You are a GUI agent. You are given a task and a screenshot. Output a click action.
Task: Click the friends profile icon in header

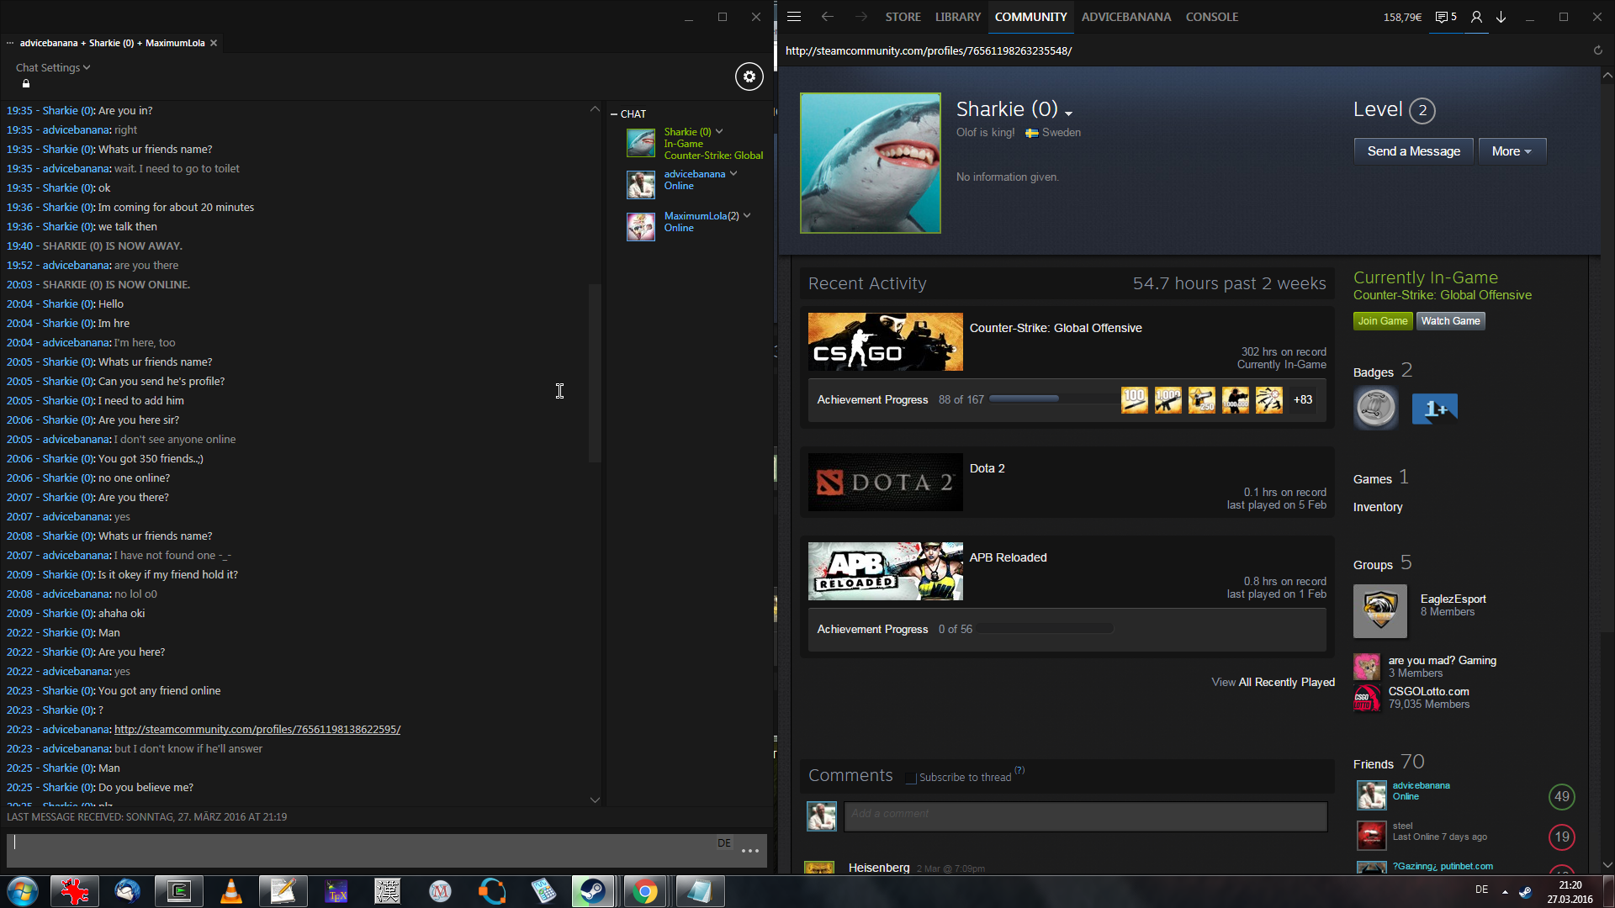[x=1476, y=17]
